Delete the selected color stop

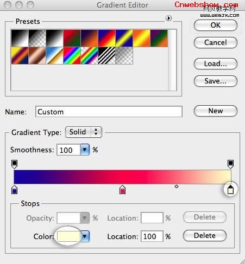click(205, 235)
